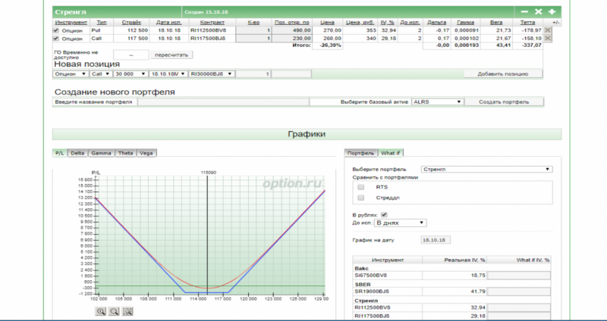Open the 'What if' tab
The image size is (607, 321).
pos(392,153)
